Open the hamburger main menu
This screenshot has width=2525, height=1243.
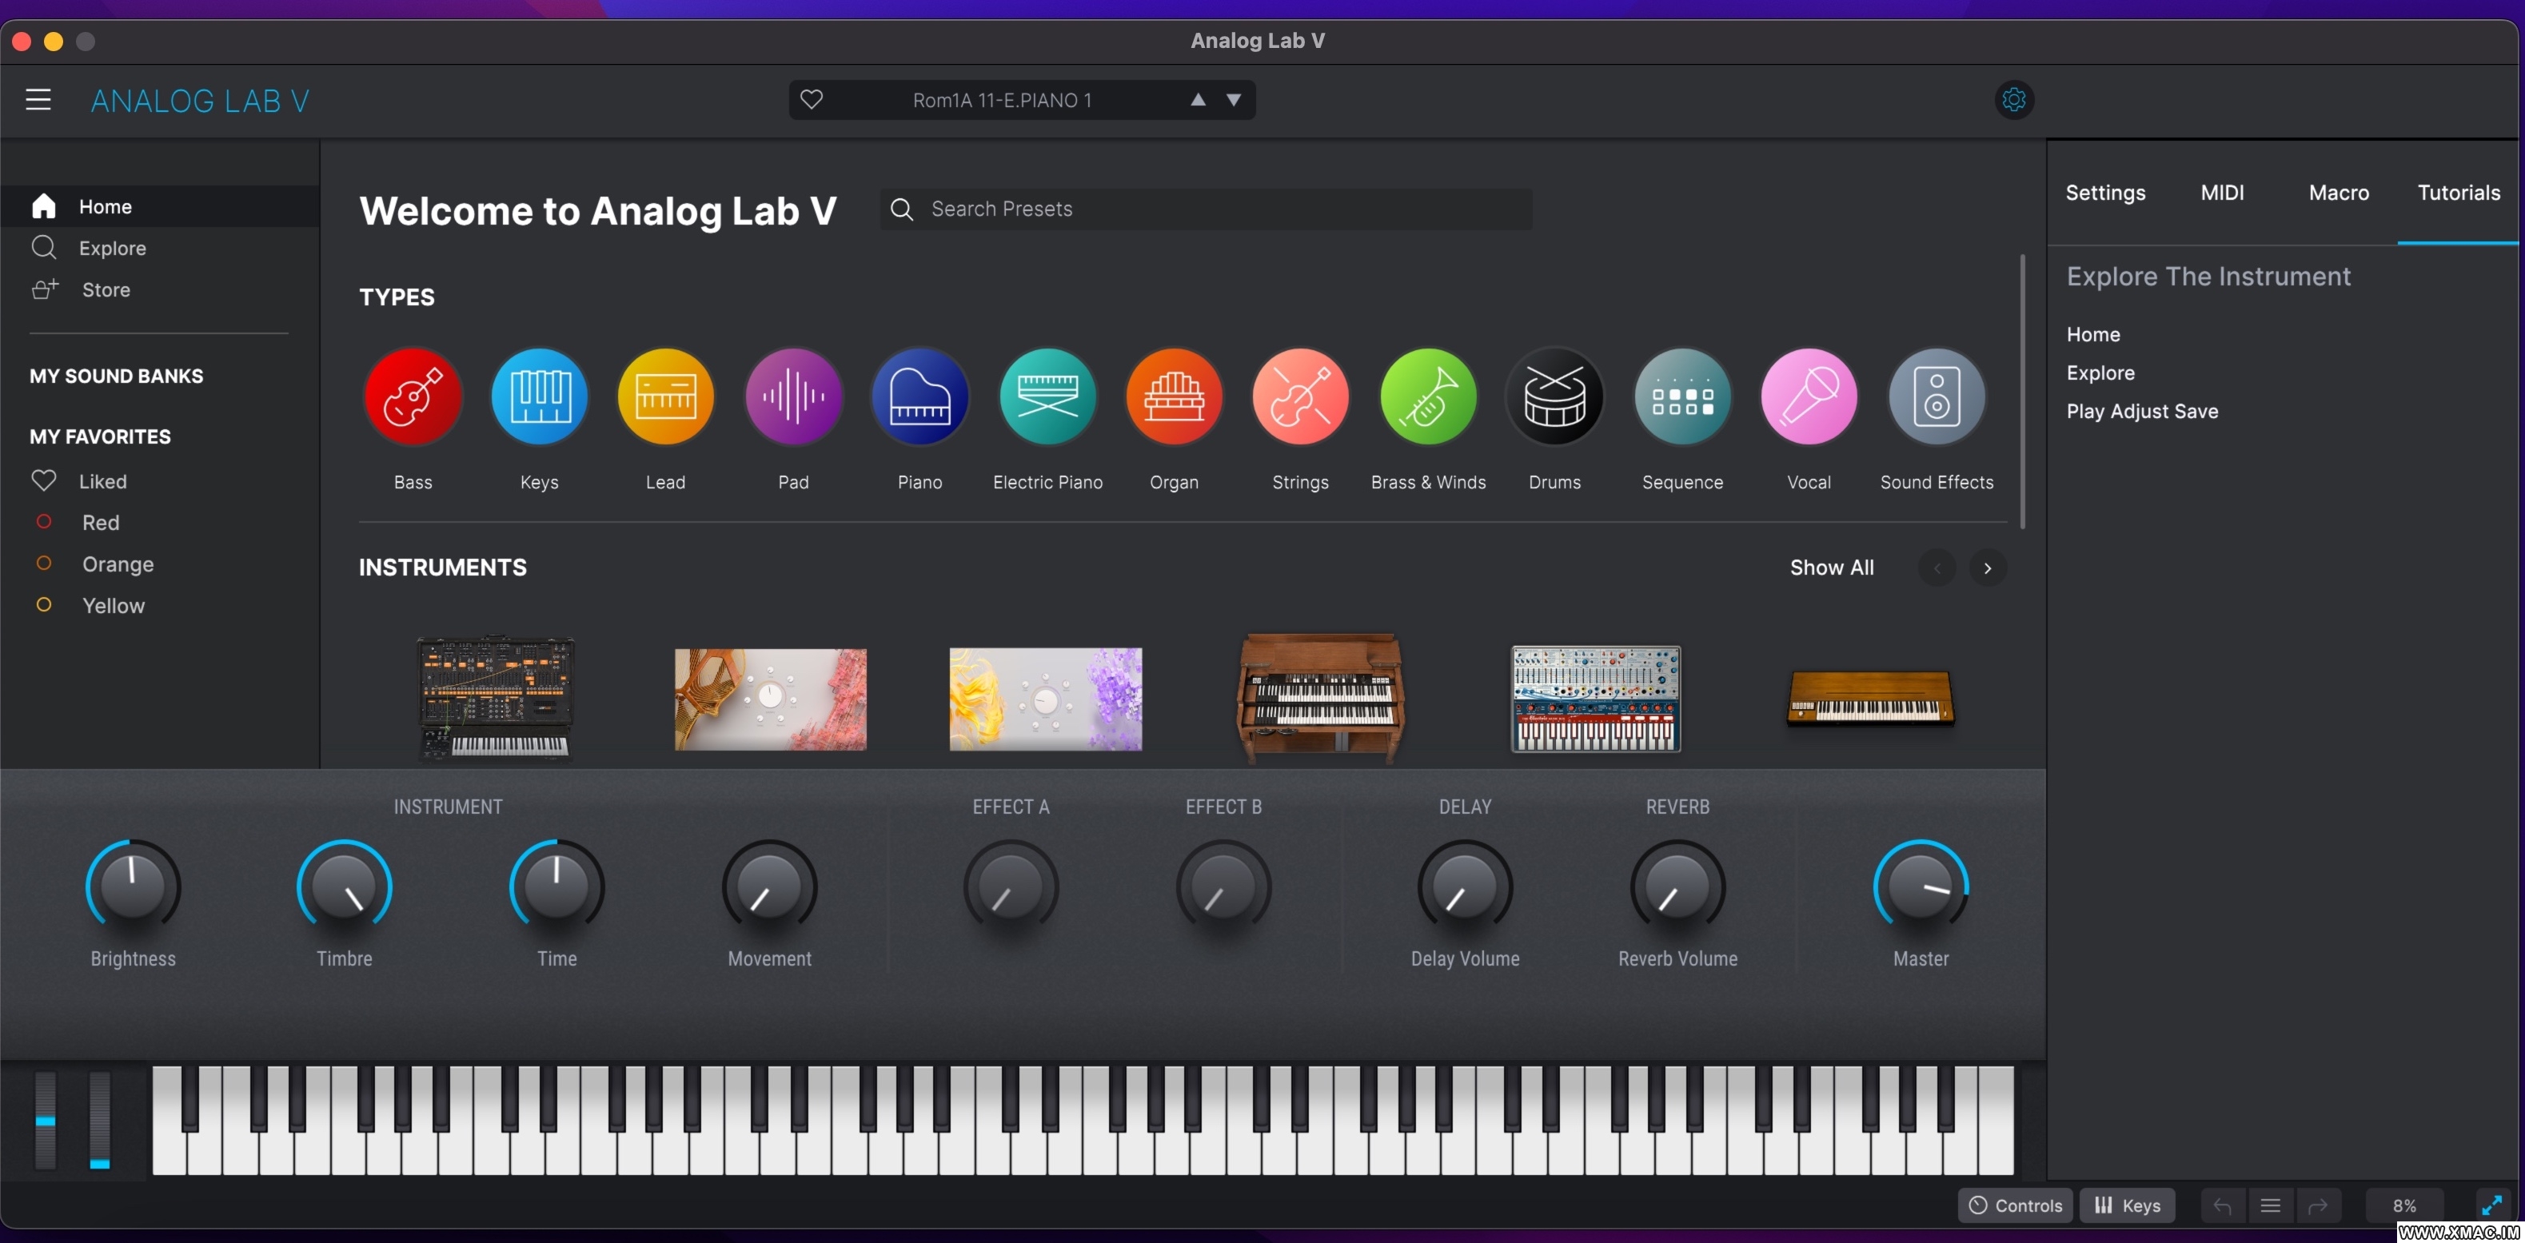(38, 100)
